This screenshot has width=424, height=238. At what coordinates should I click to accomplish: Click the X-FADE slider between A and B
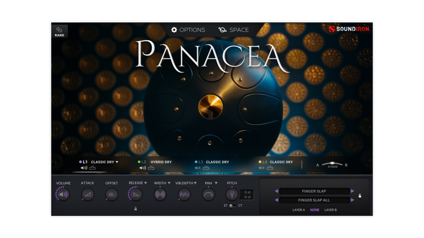(x=332, y=164)
